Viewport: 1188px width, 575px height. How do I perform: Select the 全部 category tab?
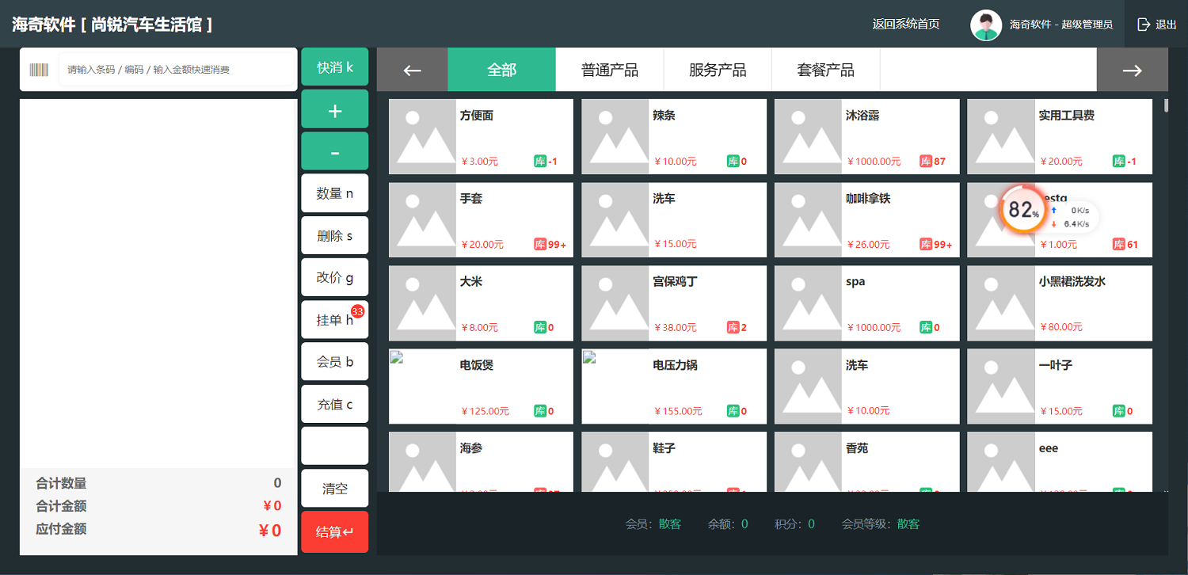[x=501, y=69]
